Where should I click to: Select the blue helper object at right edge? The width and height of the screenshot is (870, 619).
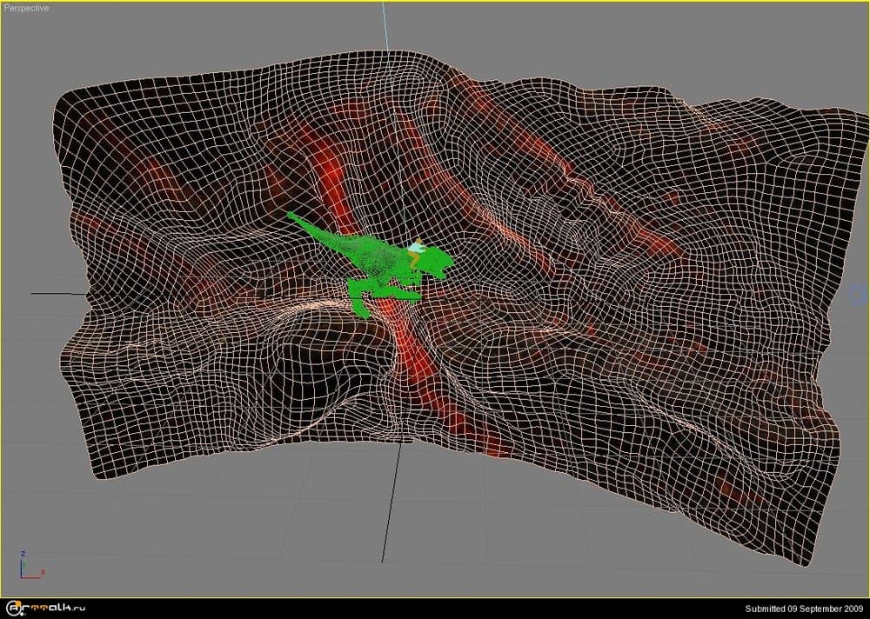click(860, 295)
